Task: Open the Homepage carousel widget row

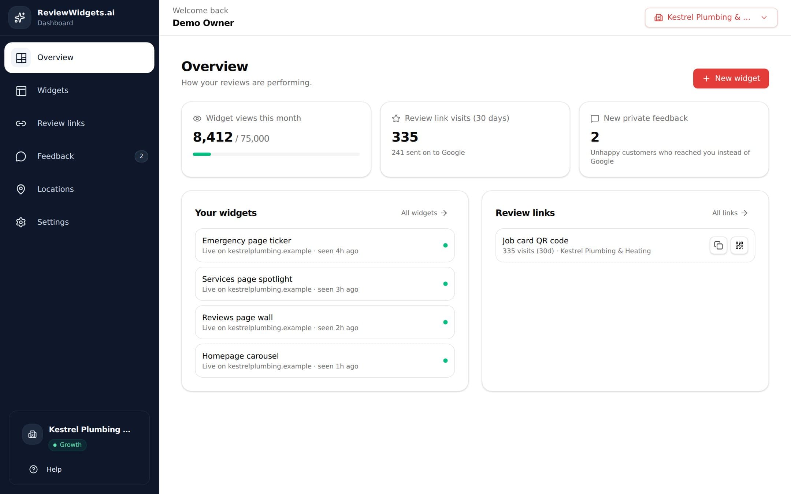Action: click(325, 361)
